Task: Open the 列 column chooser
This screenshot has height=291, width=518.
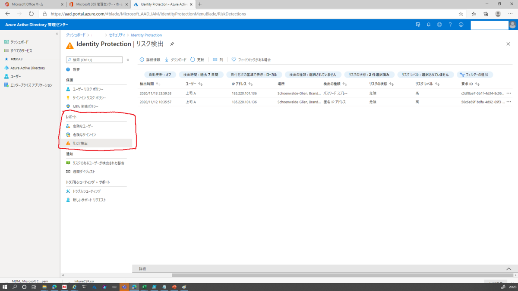Action: pos(218,60)
